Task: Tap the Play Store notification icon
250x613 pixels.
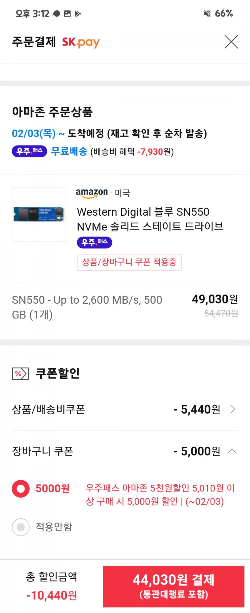Action: pos(78,13)
